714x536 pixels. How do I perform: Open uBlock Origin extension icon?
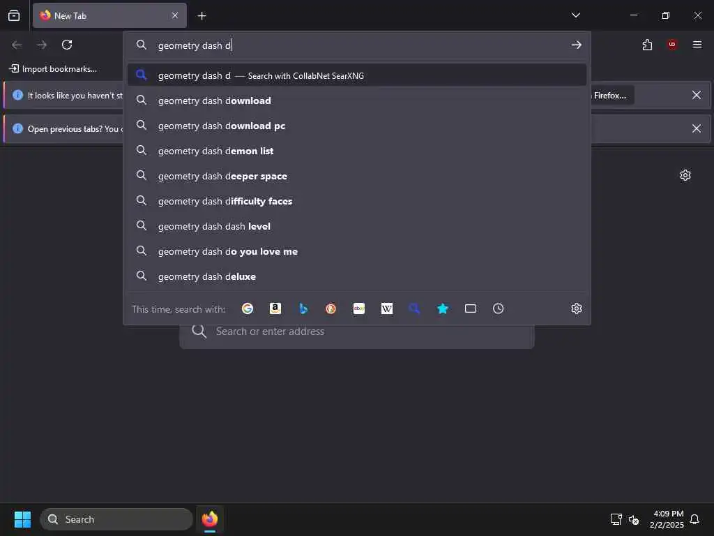pos(672,45)
